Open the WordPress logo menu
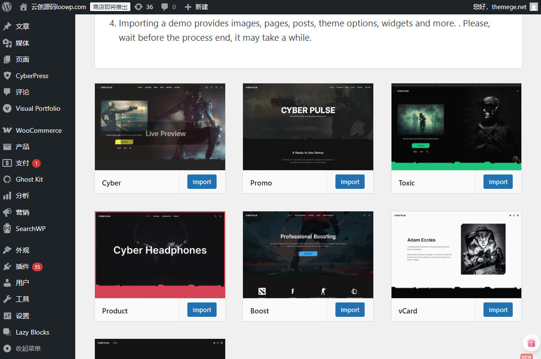Screen dimensions: 541x359 [7, 7]
